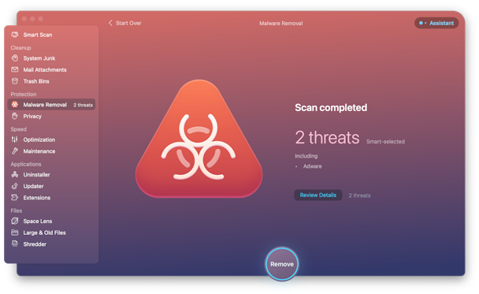
Task: Click the 2 threats sidebar badge
Action: 83,105
